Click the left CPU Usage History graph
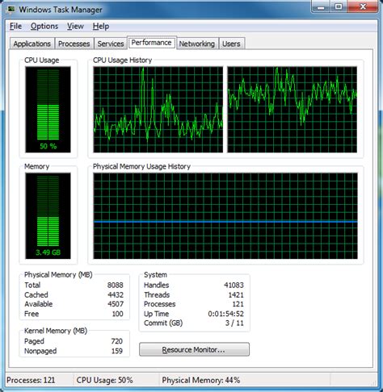 click(158, 110)
